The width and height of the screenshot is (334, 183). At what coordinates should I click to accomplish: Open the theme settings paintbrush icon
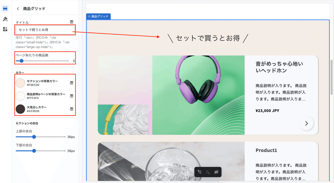click(x=5, y=19)
